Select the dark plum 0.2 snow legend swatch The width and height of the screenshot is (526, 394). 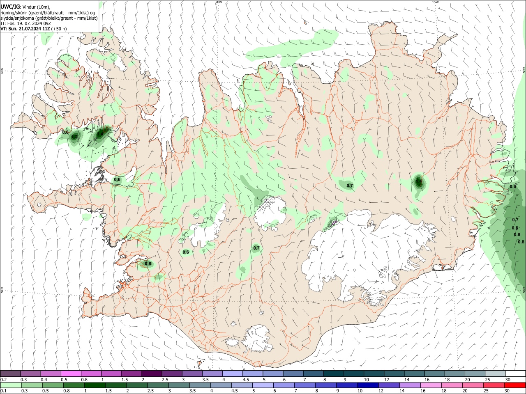click(10, 373)
